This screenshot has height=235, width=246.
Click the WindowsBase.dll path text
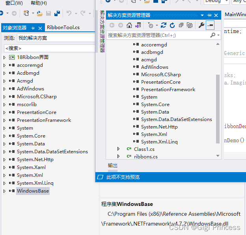tap(171, 219)
